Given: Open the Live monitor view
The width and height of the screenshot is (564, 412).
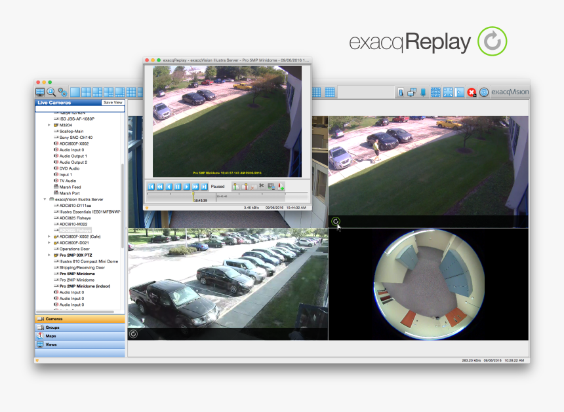Looking at the screenshot, I should coord(40,92).
